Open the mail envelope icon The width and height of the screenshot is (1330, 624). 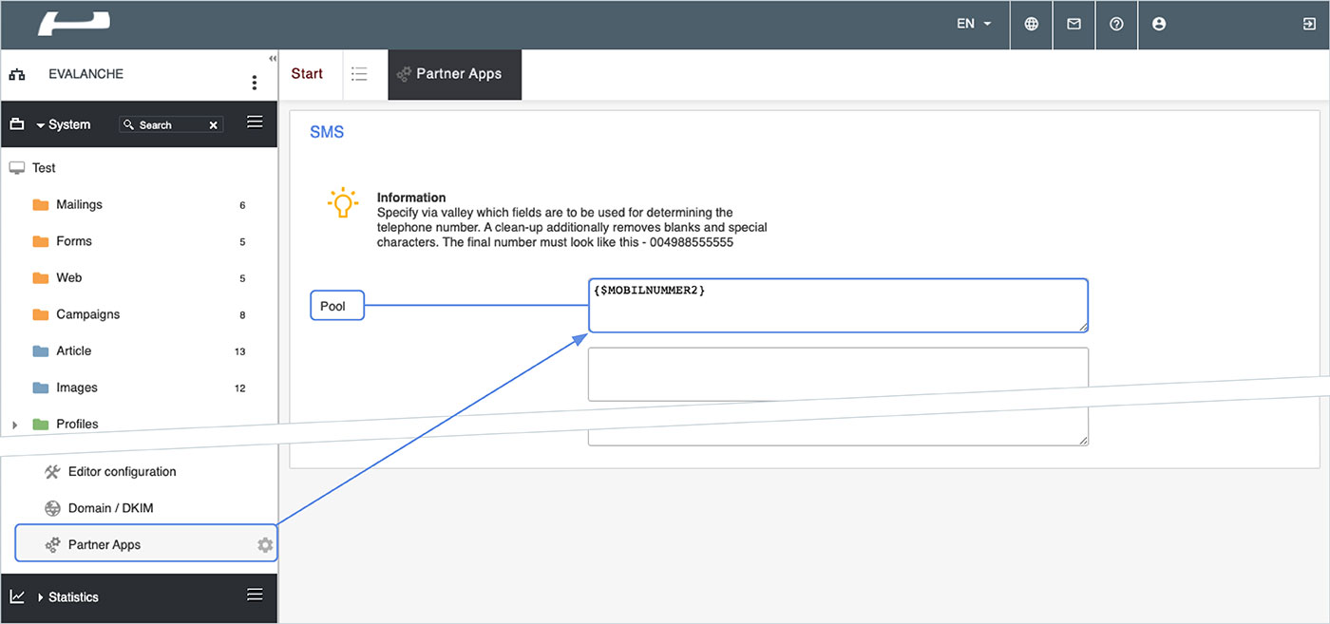click(x=1073, y=25)
